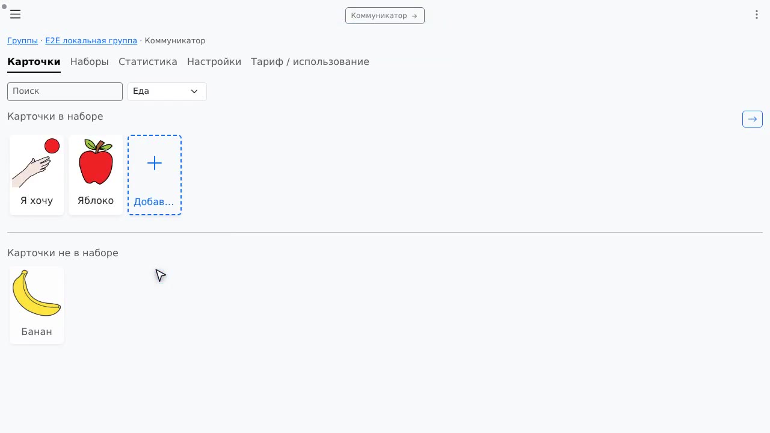Switch to the Статистика tab
Viewport: 770px width, 433px height.
[x=148, y=62]
